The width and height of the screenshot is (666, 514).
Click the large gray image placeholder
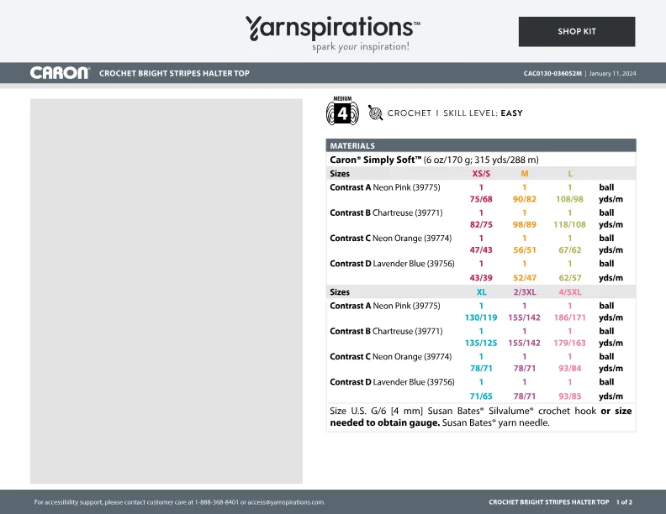coord(166,291)
